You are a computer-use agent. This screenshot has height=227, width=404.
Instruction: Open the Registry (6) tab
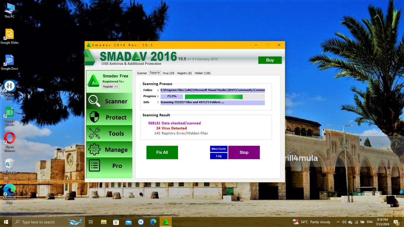(184, 73)
